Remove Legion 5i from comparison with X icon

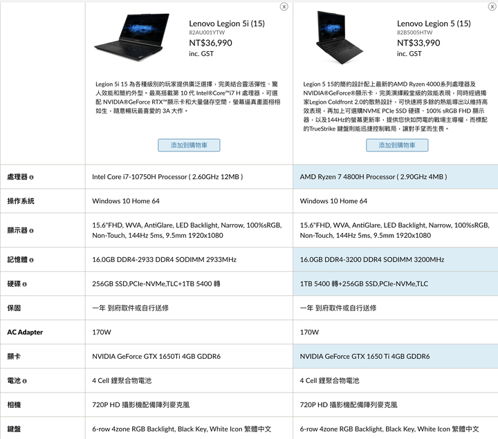click(x=284, y=7)
